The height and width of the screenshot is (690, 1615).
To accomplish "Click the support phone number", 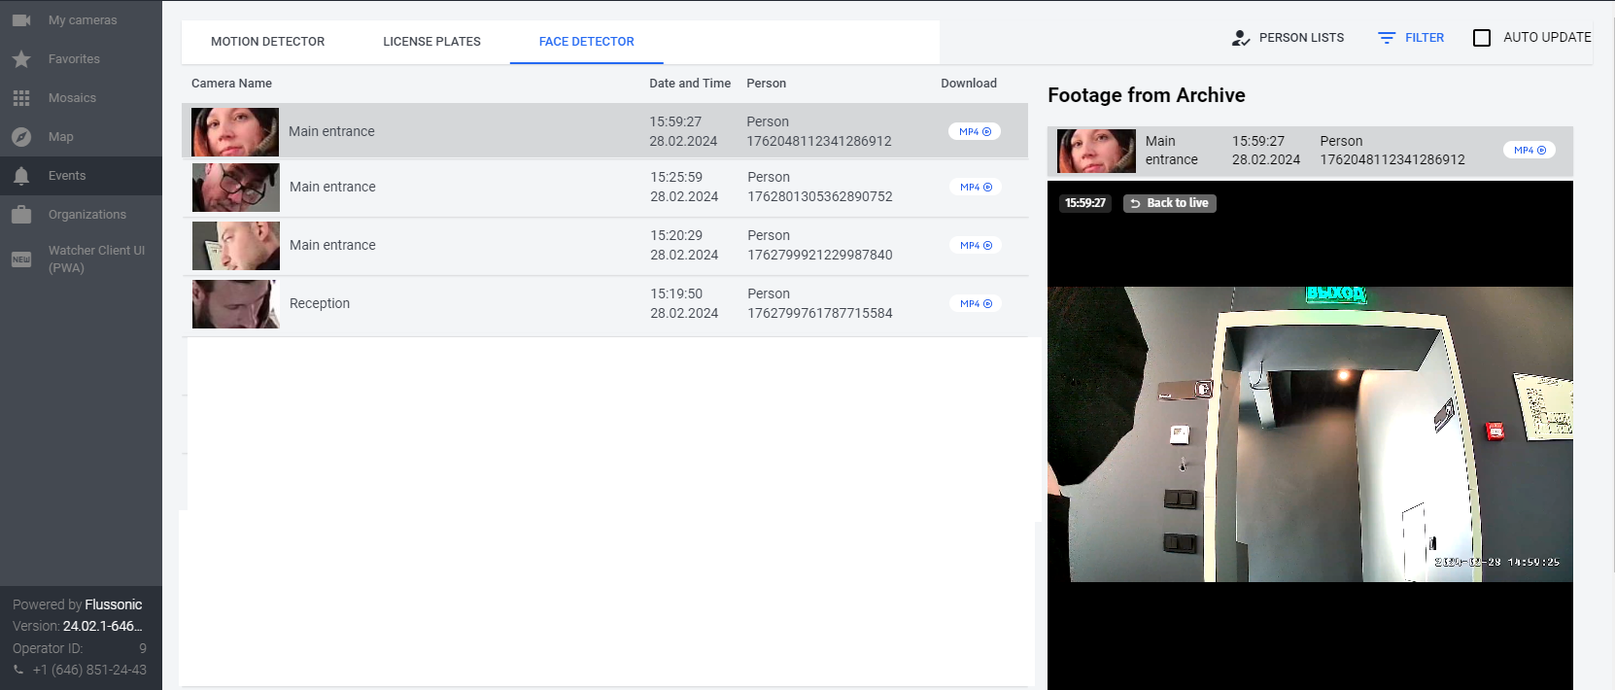I will coord(88,670).
